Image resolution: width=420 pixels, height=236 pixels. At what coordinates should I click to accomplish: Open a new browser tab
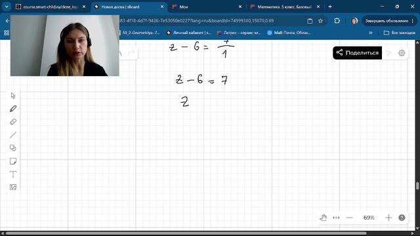[x=330, y=7]
